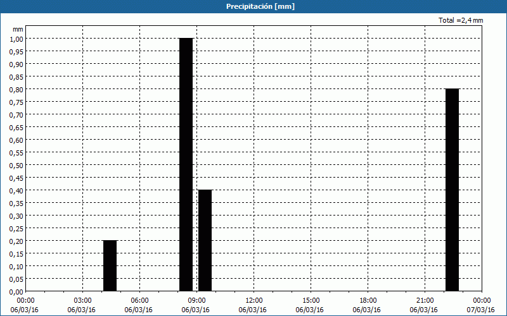Viewport: 507px width, 316px height.
Task: Click the 0,80 mm bar after 21:00
Action: (x=452, y=190)
